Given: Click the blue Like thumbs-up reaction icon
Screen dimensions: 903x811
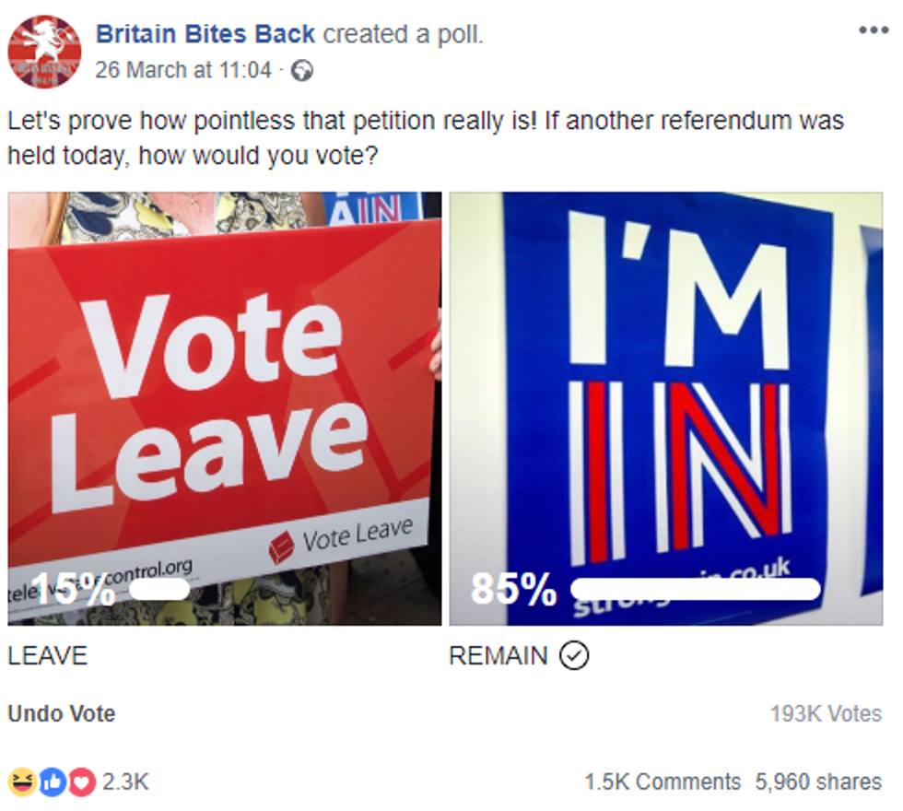Looking at the screenshot, I should (52, 782).
